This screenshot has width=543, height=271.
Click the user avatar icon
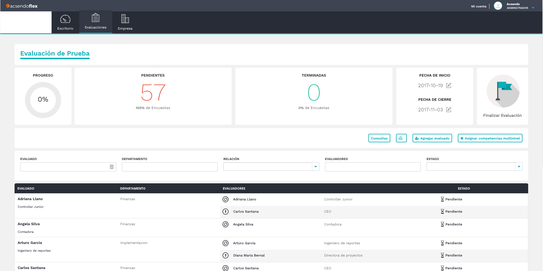click(498, 6)
